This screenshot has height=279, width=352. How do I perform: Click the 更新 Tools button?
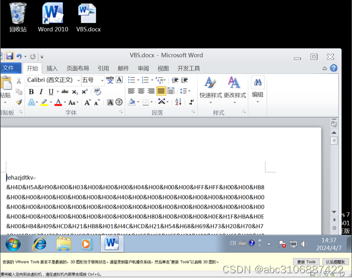point(306,262)
